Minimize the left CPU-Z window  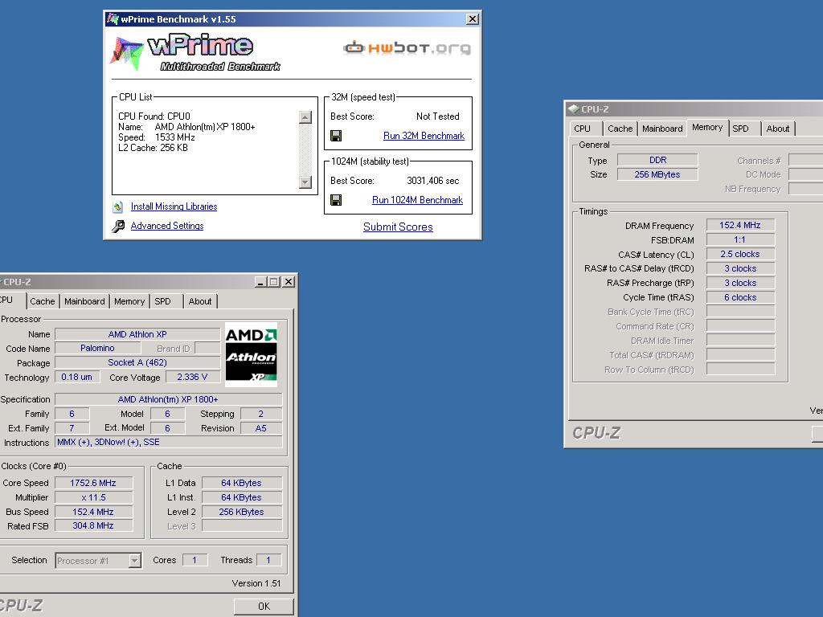click(x=260, y=282)
